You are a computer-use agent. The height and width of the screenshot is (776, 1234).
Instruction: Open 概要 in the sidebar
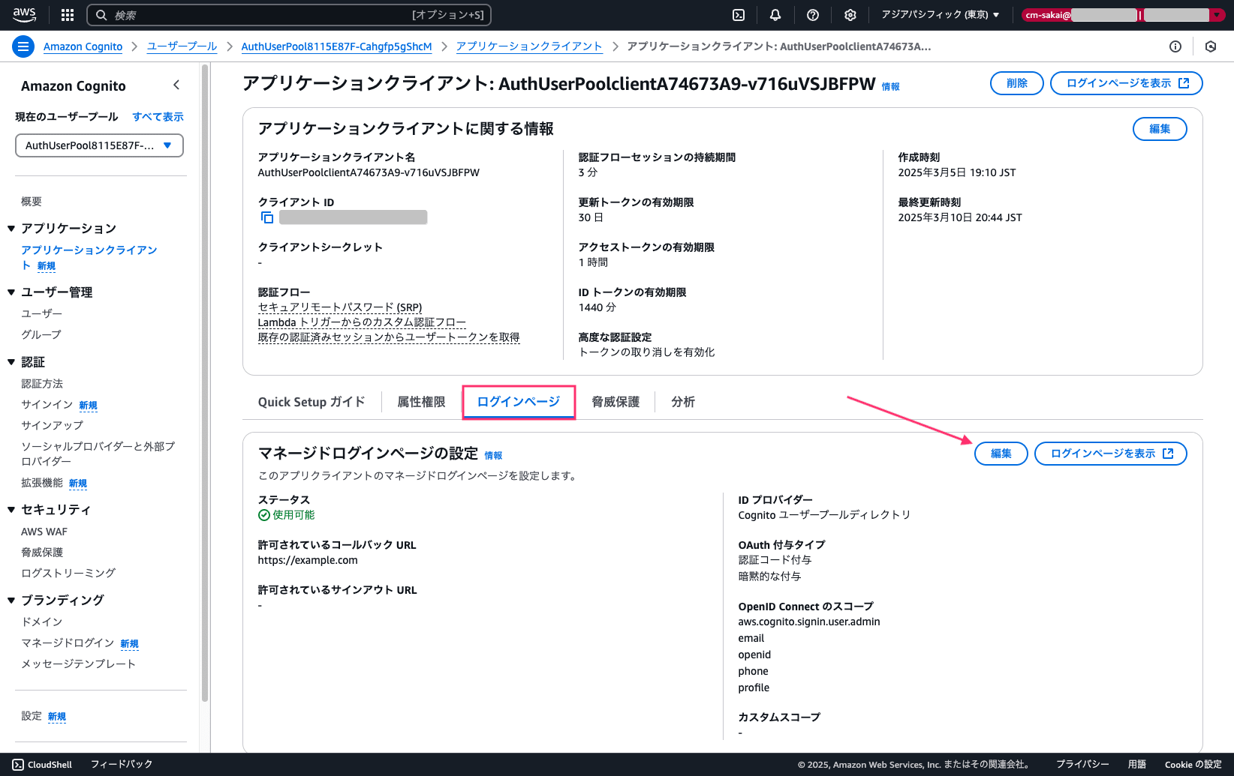pyautogui.click(x=32, y=202)
